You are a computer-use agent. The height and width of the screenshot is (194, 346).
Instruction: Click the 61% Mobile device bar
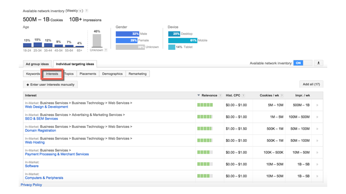183,40
